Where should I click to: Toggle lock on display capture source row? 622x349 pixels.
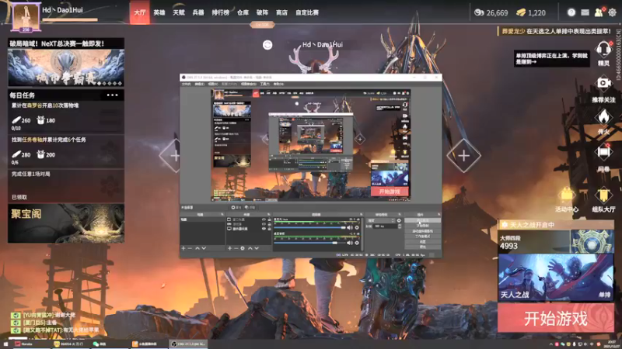(x=269, y=228)
